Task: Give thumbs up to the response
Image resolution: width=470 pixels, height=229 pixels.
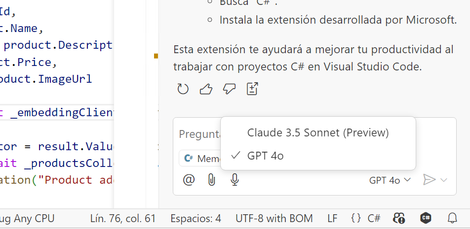Action: (206, 89)
